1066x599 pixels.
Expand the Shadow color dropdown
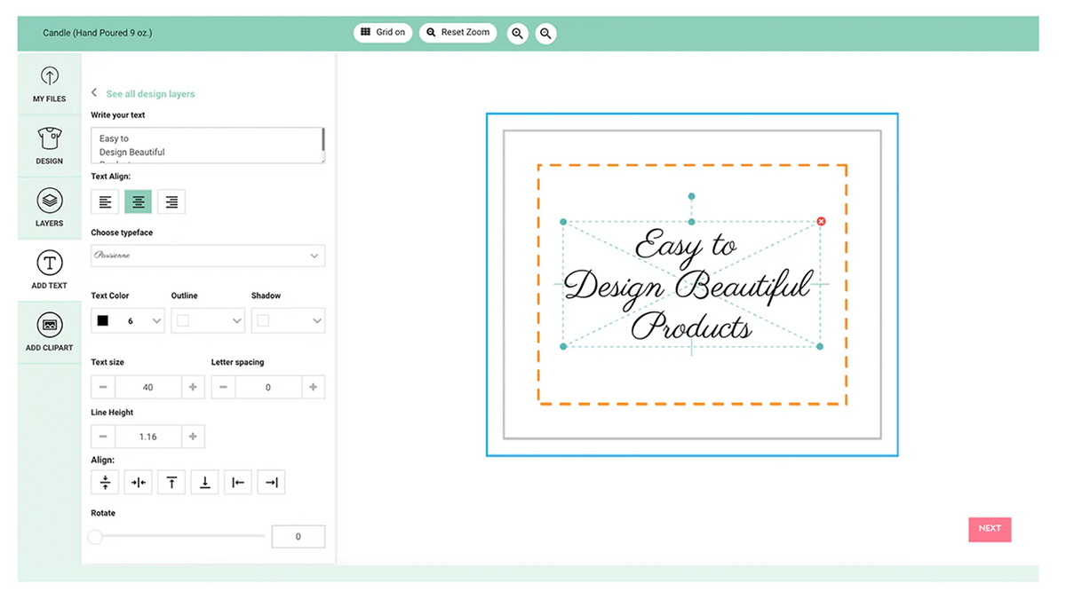pyautogui.click(x=288, y=320)
